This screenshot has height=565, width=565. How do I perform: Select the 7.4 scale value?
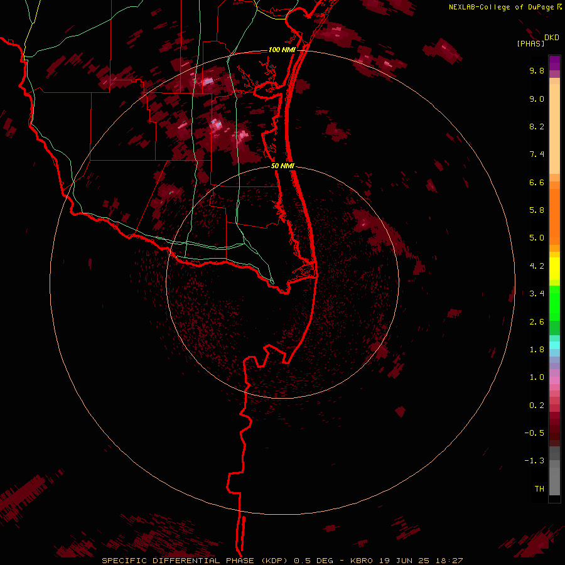pyautogui.click(x=537, y=154)
